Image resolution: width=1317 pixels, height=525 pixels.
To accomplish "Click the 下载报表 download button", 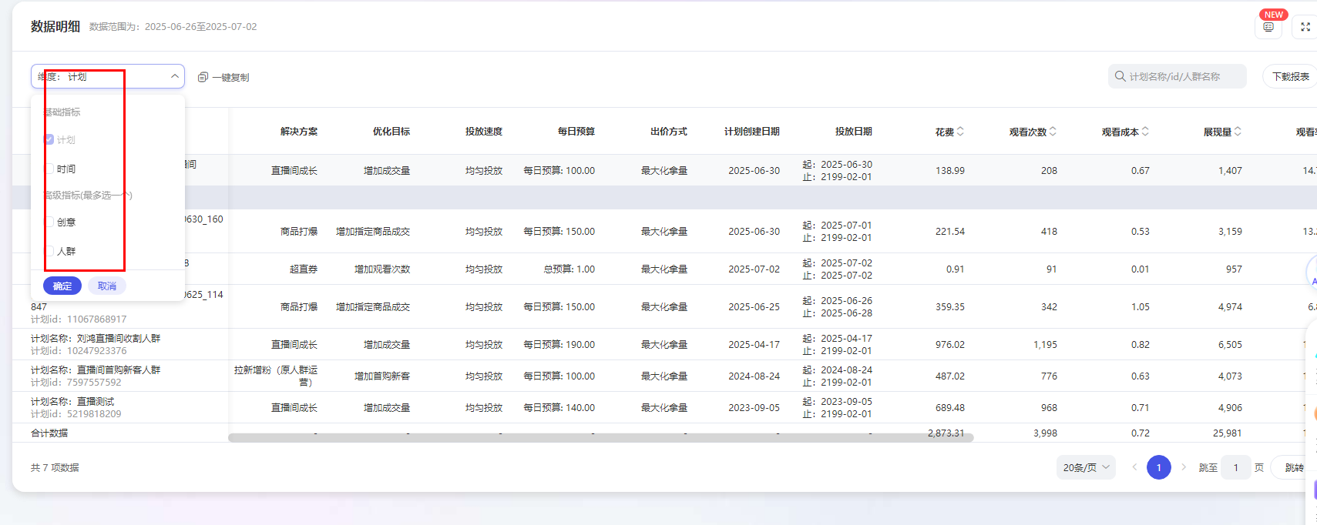I will tap(1290, 76).
